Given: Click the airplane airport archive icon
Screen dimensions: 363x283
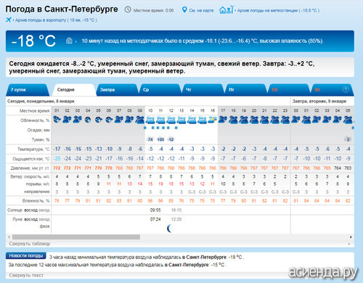Looking at the screenshot, I should click(x=9, y=20).
